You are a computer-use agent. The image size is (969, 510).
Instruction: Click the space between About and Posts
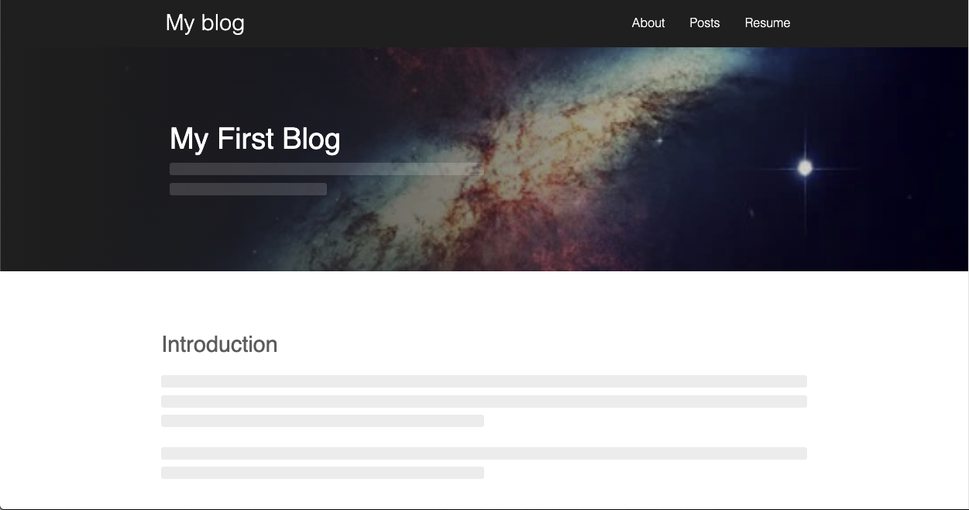[x=676, y=23]
